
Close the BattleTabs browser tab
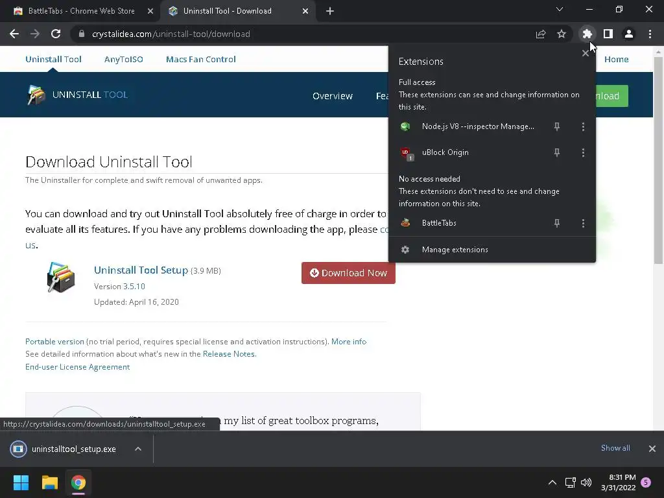click(150, 12)
